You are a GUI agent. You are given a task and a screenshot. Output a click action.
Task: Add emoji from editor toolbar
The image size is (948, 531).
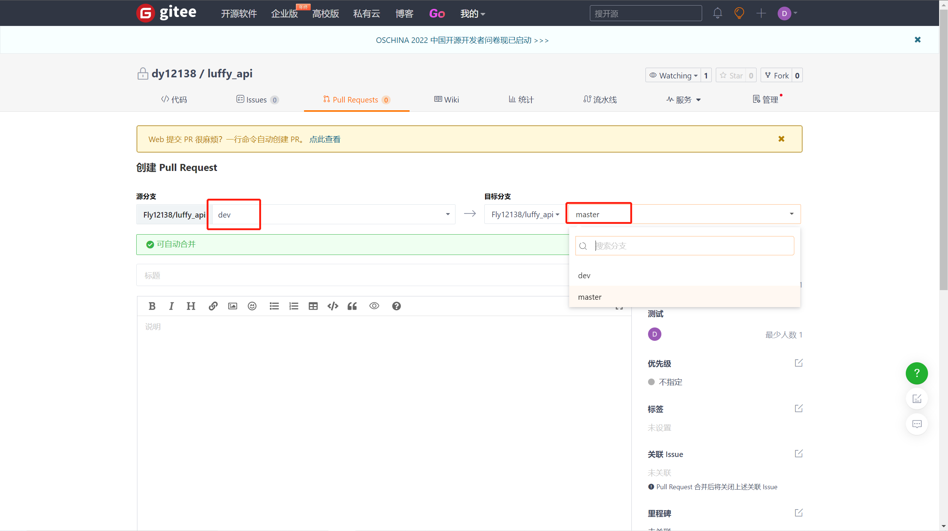252,306
